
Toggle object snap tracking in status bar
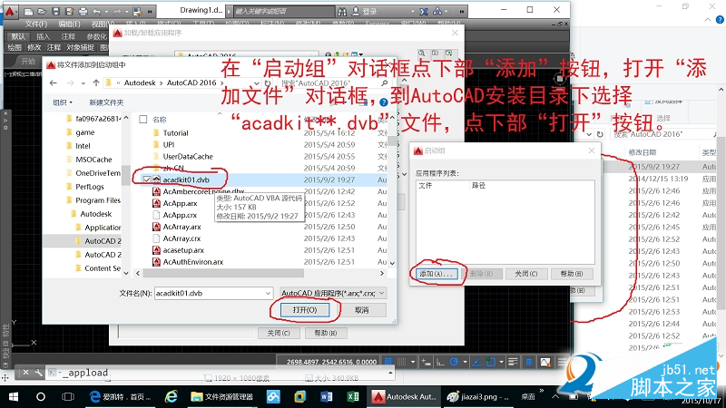(x=476, y=362)
